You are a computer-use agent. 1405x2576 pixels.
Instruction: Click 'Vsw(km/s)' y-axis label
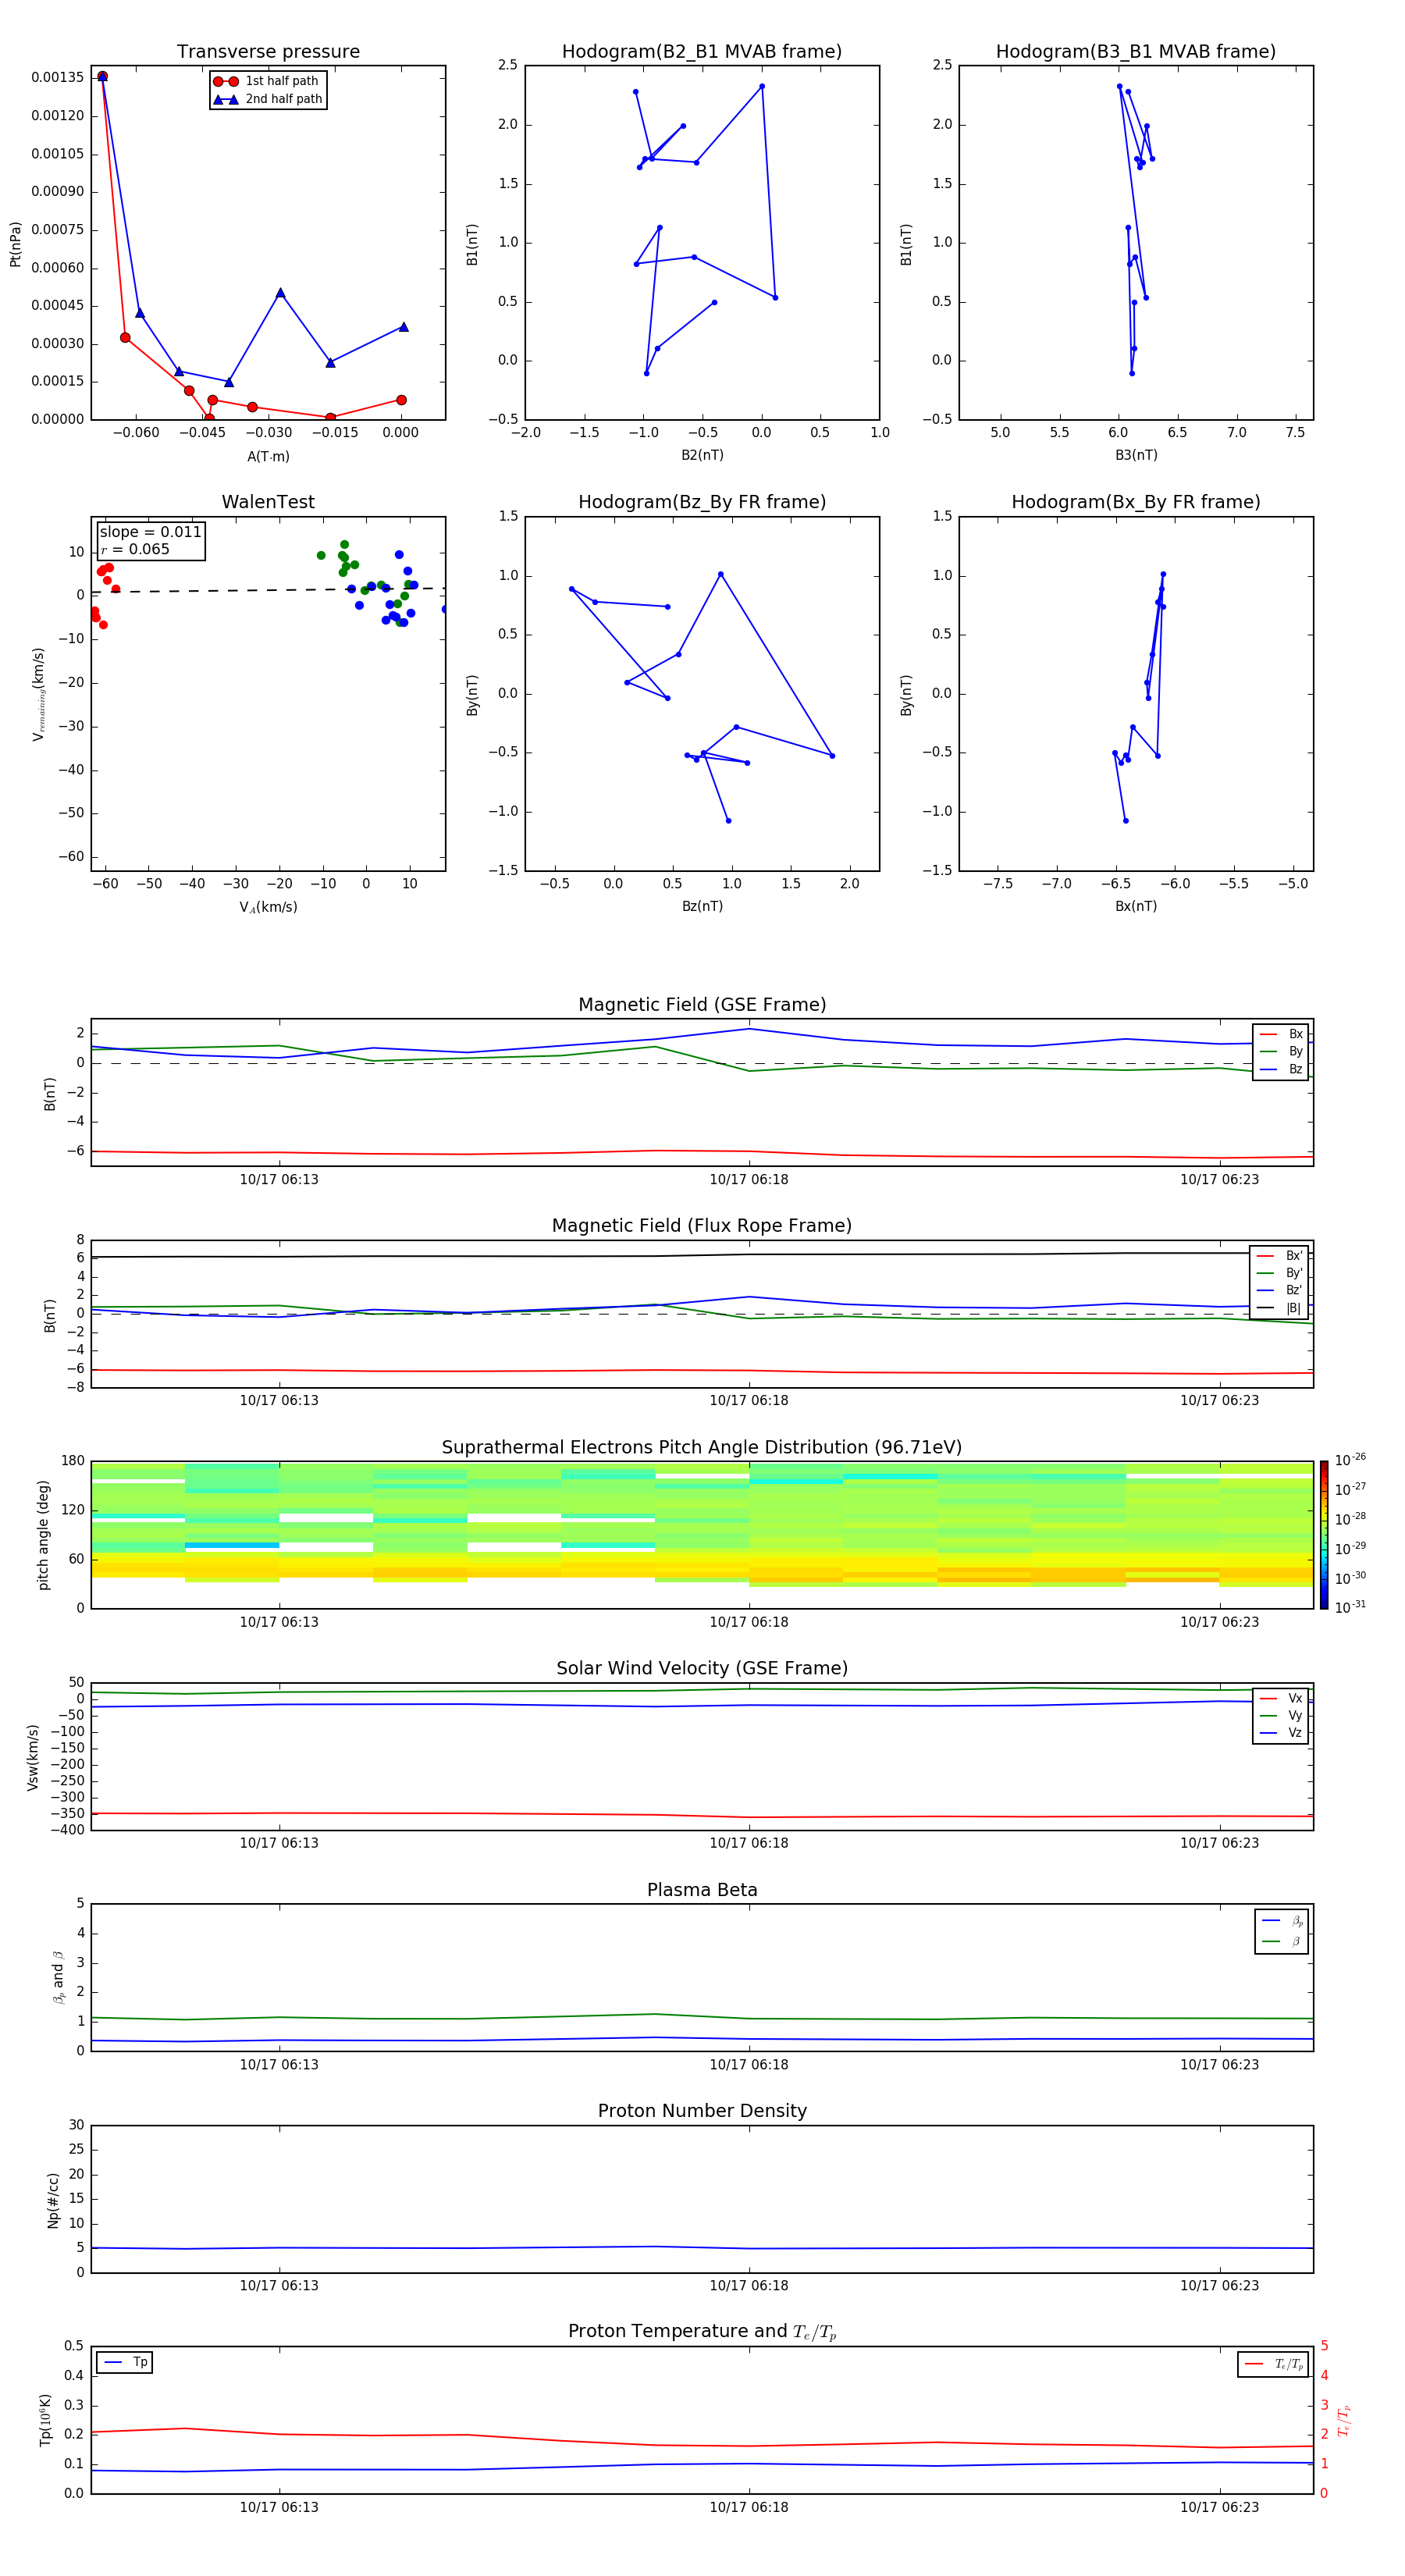click(x=33, y=1757)
